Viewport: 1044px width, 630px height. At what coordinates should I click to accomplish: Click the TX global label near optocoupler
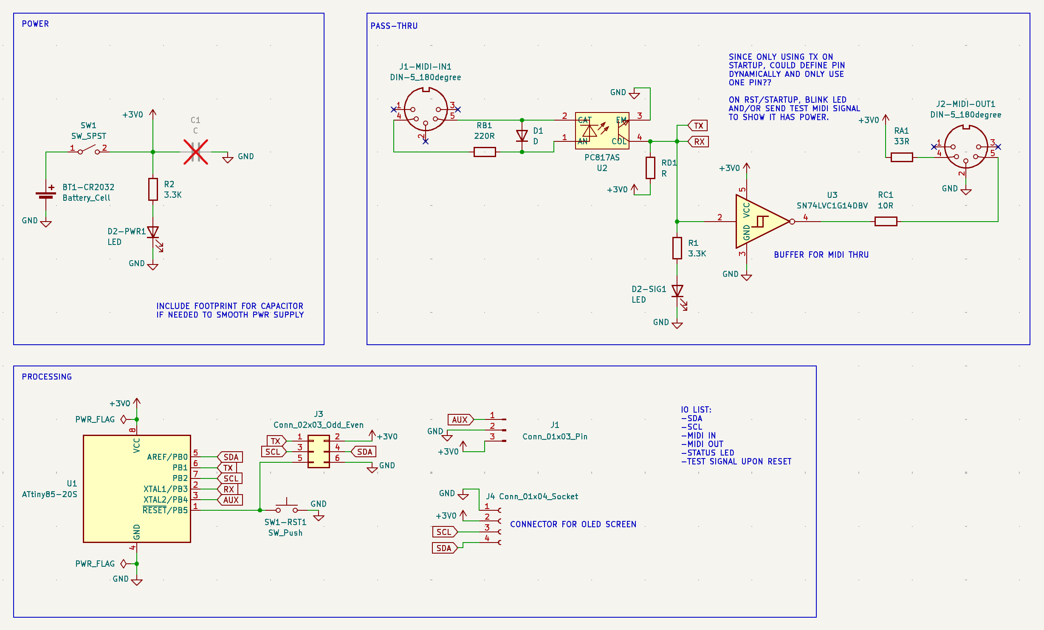(698, 126)
